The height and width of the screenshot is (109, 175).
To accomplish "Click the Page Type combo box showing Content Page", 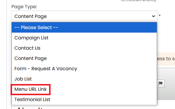I will 84,16.
